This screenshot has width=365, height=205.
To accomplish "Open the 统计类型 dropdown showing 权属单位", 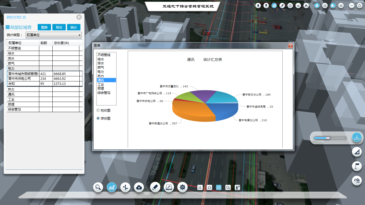I will [54, 35].
